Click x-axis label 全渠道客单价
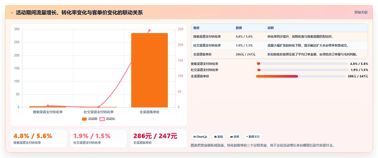 pyautogui.click(x=150, y=112)
